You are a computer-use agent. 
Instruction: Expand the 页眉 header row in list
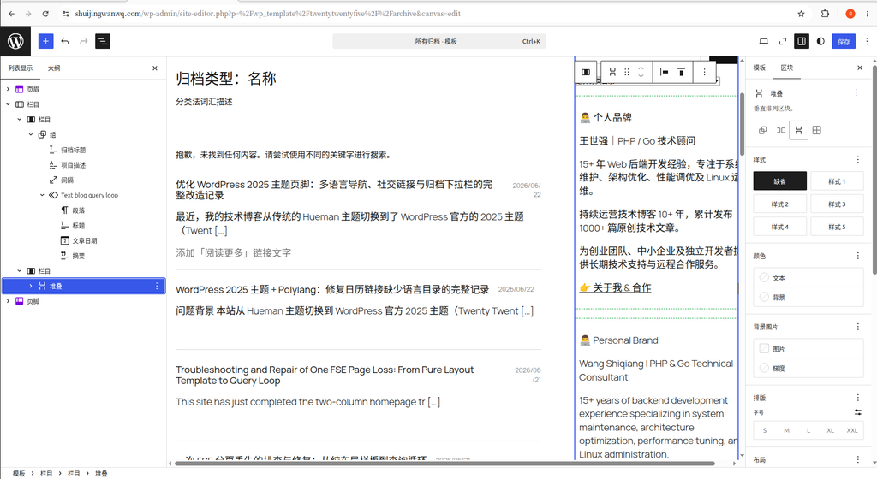8,89
